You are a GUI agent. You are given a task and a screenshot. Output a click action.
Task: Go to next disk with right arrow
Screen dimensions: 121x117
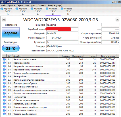tap(117, 20)
